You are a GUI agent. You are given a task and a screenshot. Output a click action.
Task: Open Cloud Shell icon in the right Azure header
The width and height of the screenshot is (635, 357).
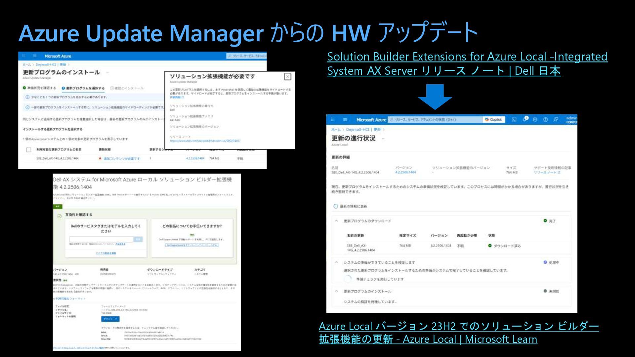(514, 120)
